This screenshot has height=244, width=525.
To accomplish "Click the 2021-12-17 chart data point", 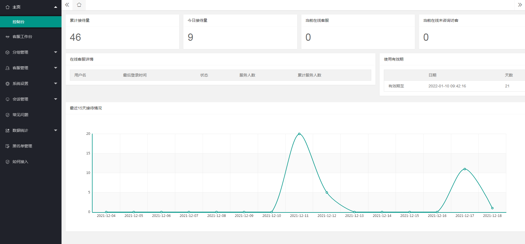I will click(x=465, y=169).
